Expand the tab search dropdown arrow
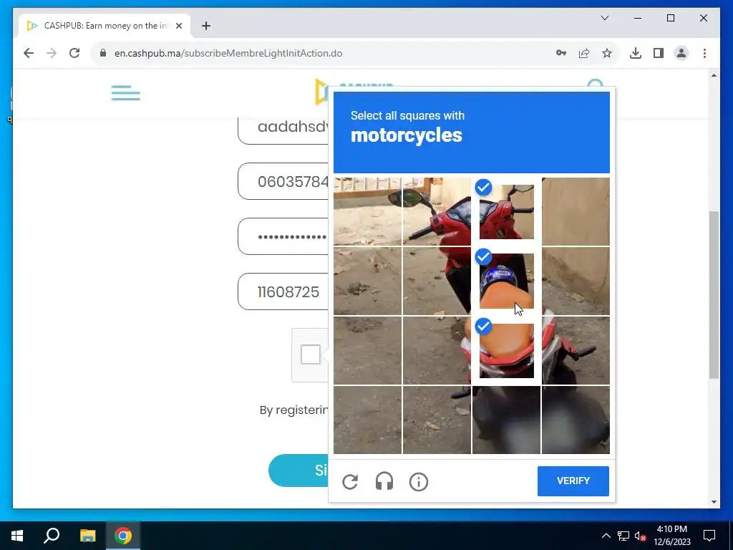Image resolution: width=733 pixels, height=550 pixels. click(x=604, y=18)
